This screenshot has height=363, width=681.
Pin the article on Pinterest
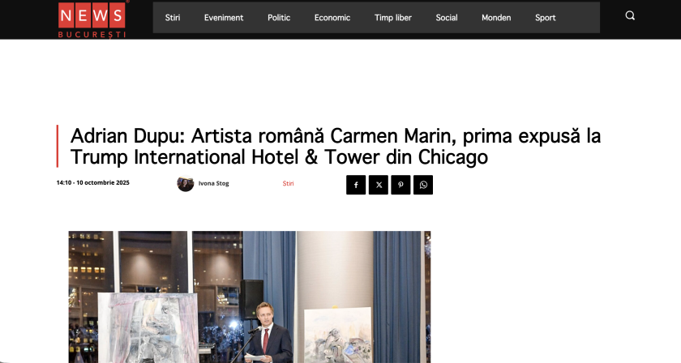point(400,185)
